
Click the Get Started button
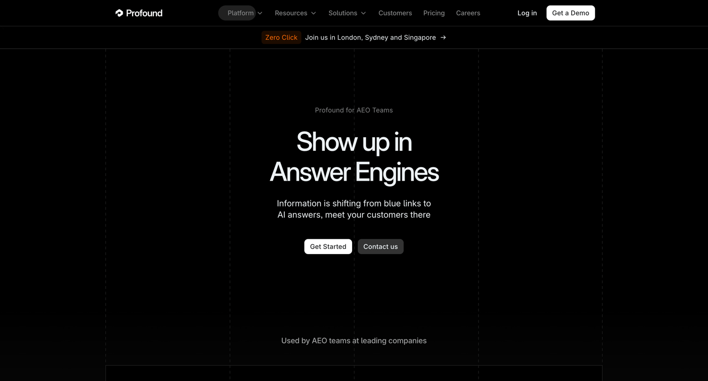click(x=328, y=247)
